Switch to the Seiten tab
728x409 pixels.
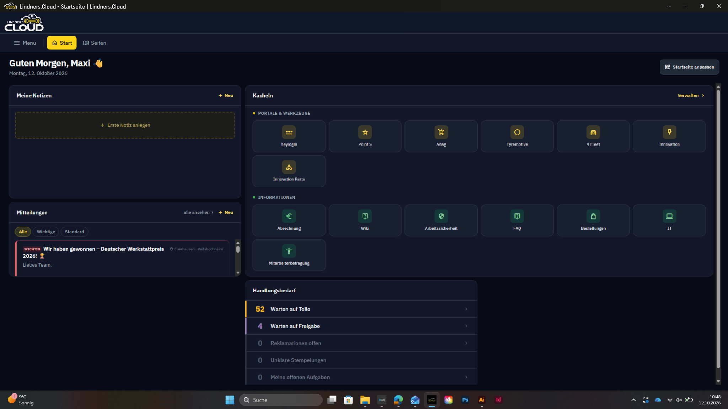(x=95, y=43)
